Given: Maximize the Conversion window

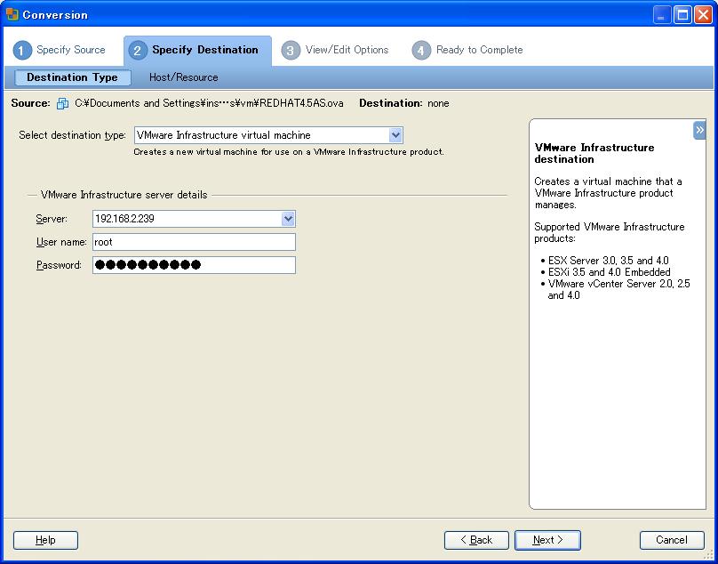Looking at the screenshot, I should (x=682, y=15).
